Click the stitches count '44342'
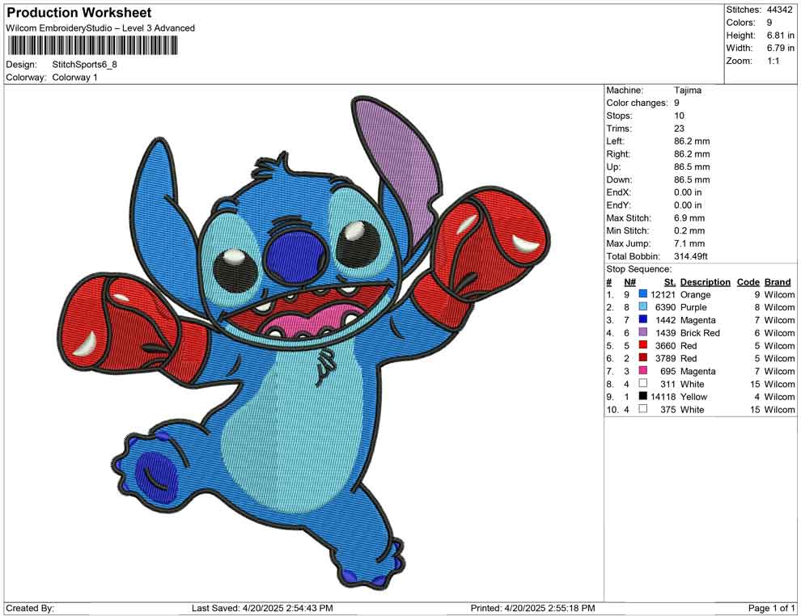 779,10
